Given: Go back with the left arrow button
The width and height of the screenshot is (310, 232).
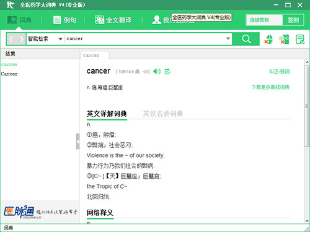Looking at the screenshot, I should [x=12, y=39].
